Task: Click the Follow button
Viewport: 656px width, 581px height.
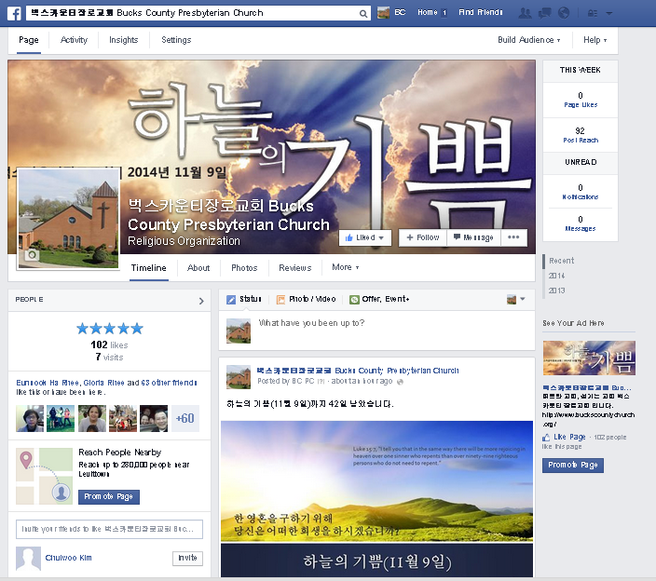Action: pos(422,237)
